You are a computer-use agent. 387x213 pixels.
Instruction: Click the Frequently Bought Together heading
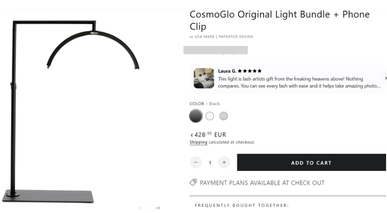[241, 205]
